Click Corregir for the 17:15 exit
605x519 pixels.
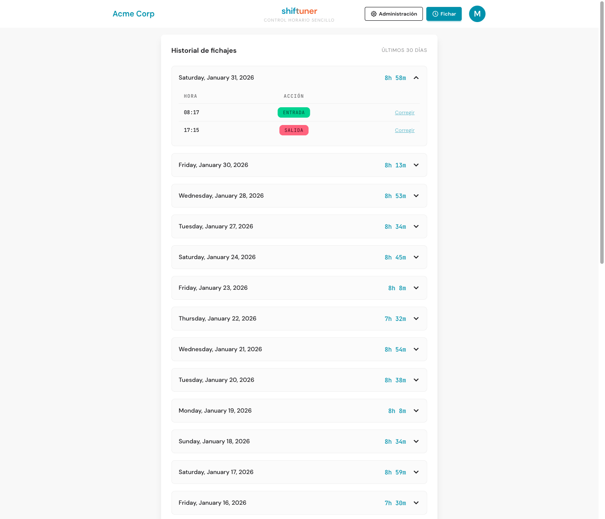404,130
